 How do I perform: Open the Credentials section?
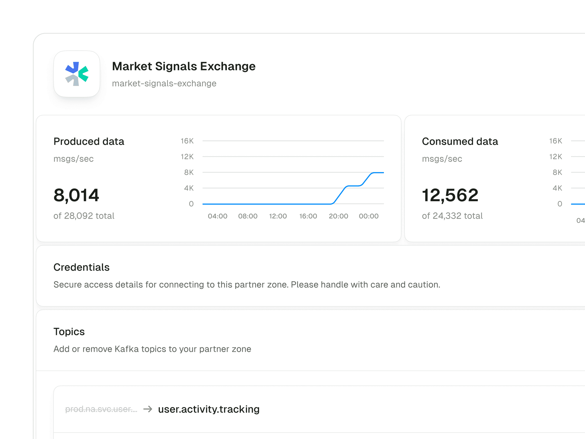81,267
